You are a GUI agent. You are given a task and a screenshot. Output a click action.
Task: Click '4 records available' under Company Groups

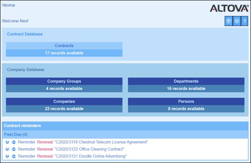tap(64, 88)
